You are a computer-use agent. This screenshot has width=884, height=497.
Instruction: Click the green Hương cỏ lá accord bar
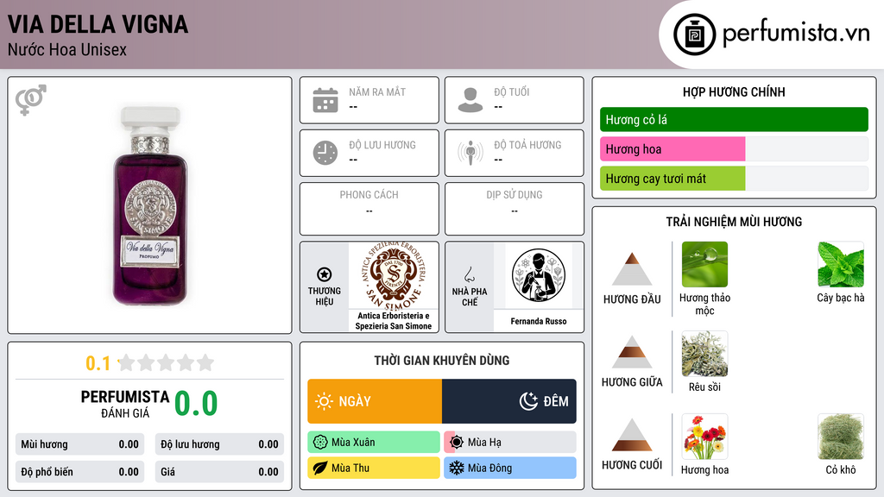pos(734,119)
